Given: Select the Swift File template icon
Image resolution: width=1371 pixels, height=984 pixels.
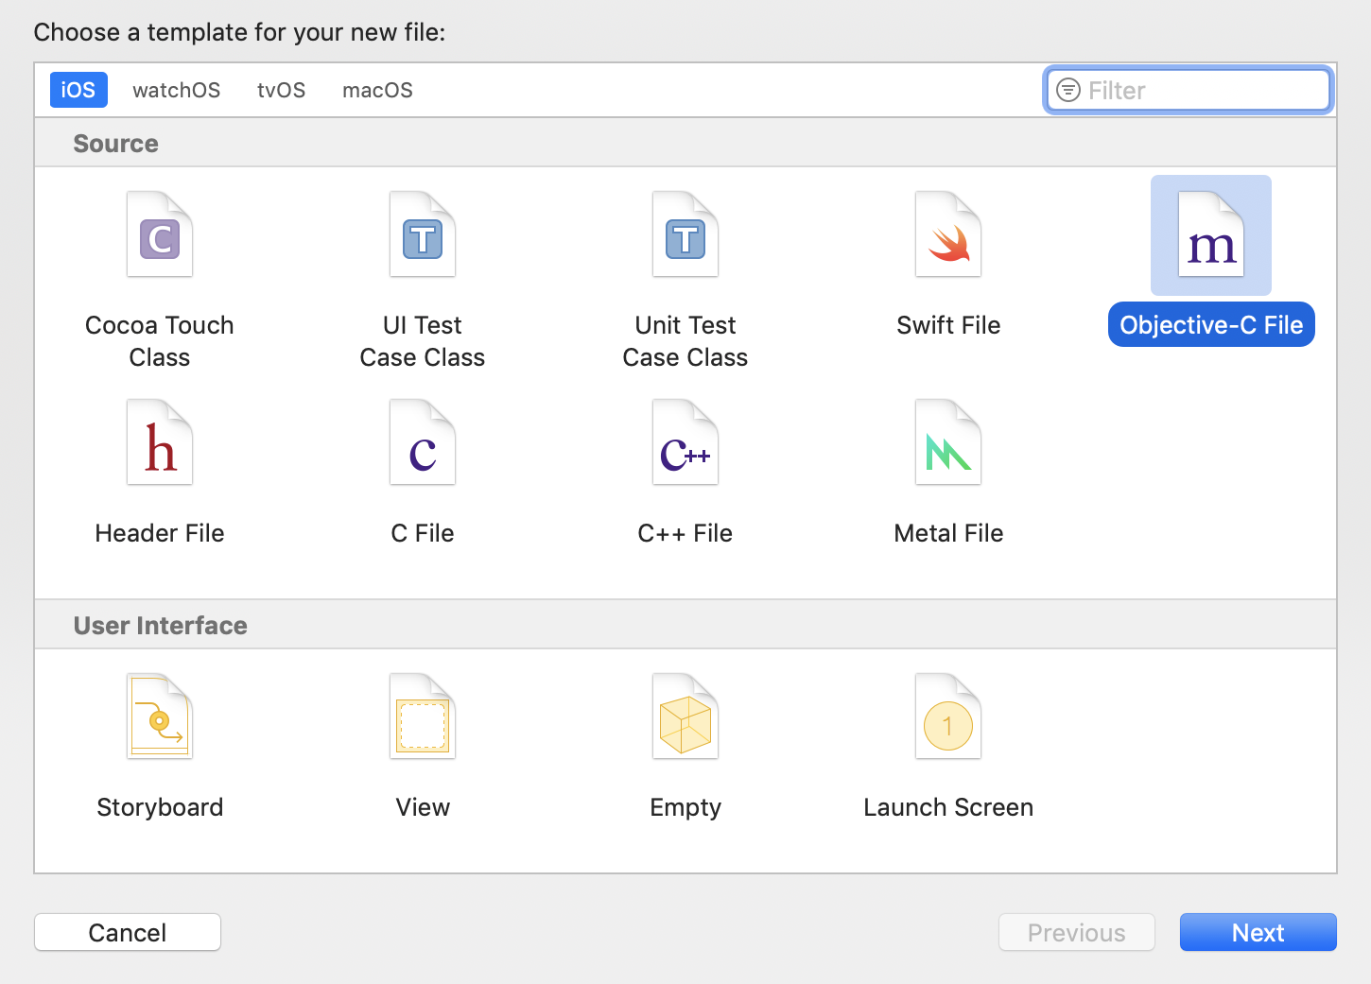Looking at the screenshot, I should point(948,234).
